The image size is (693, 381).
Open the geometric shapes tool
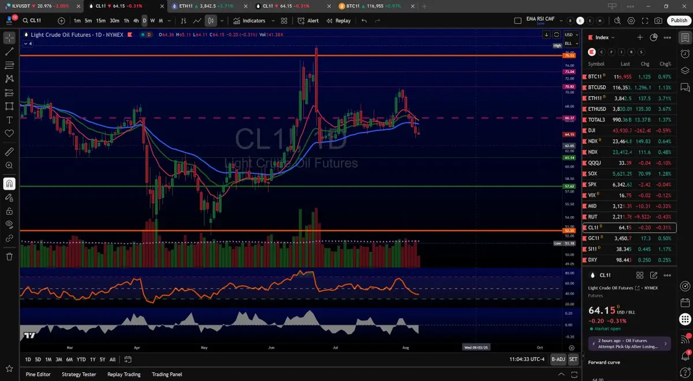[x=9, y=106]
